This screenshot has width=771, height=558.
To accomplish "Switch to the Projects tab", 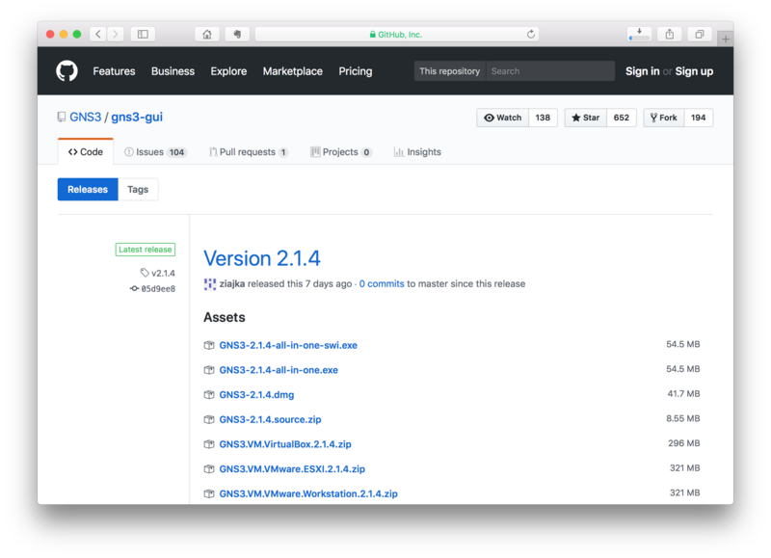I will (x=341, y=152).
